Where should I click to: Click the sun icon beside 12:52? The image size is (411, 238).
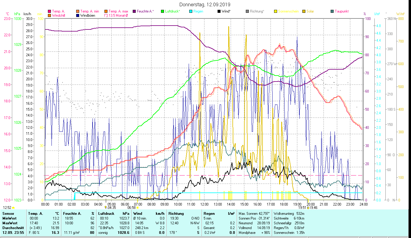click(x=13, y=208)
